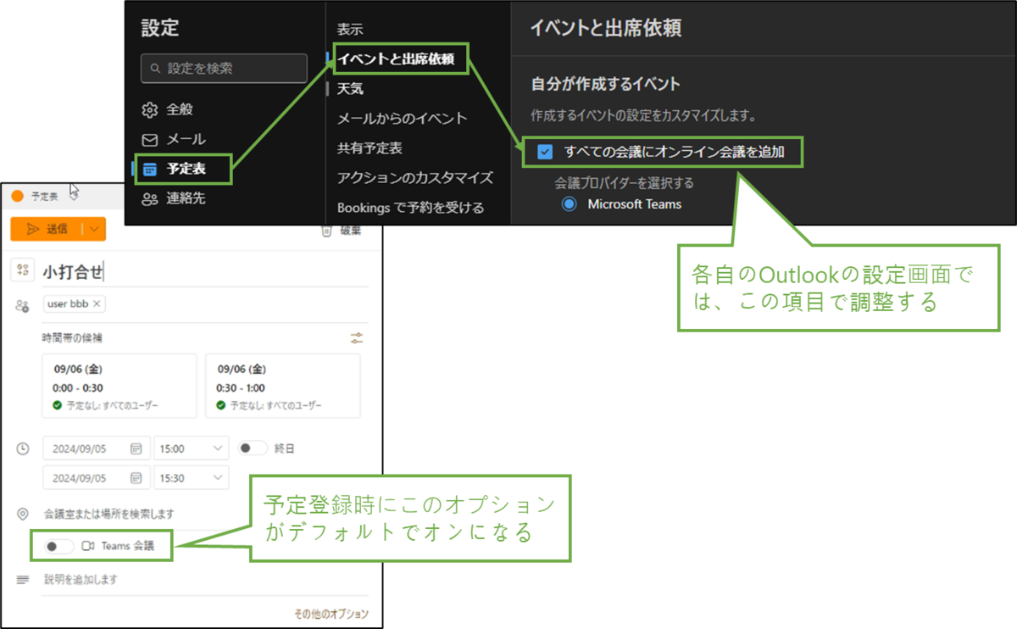Select the メール mail settings category
1017x629 pixels.
pos(174,139)
